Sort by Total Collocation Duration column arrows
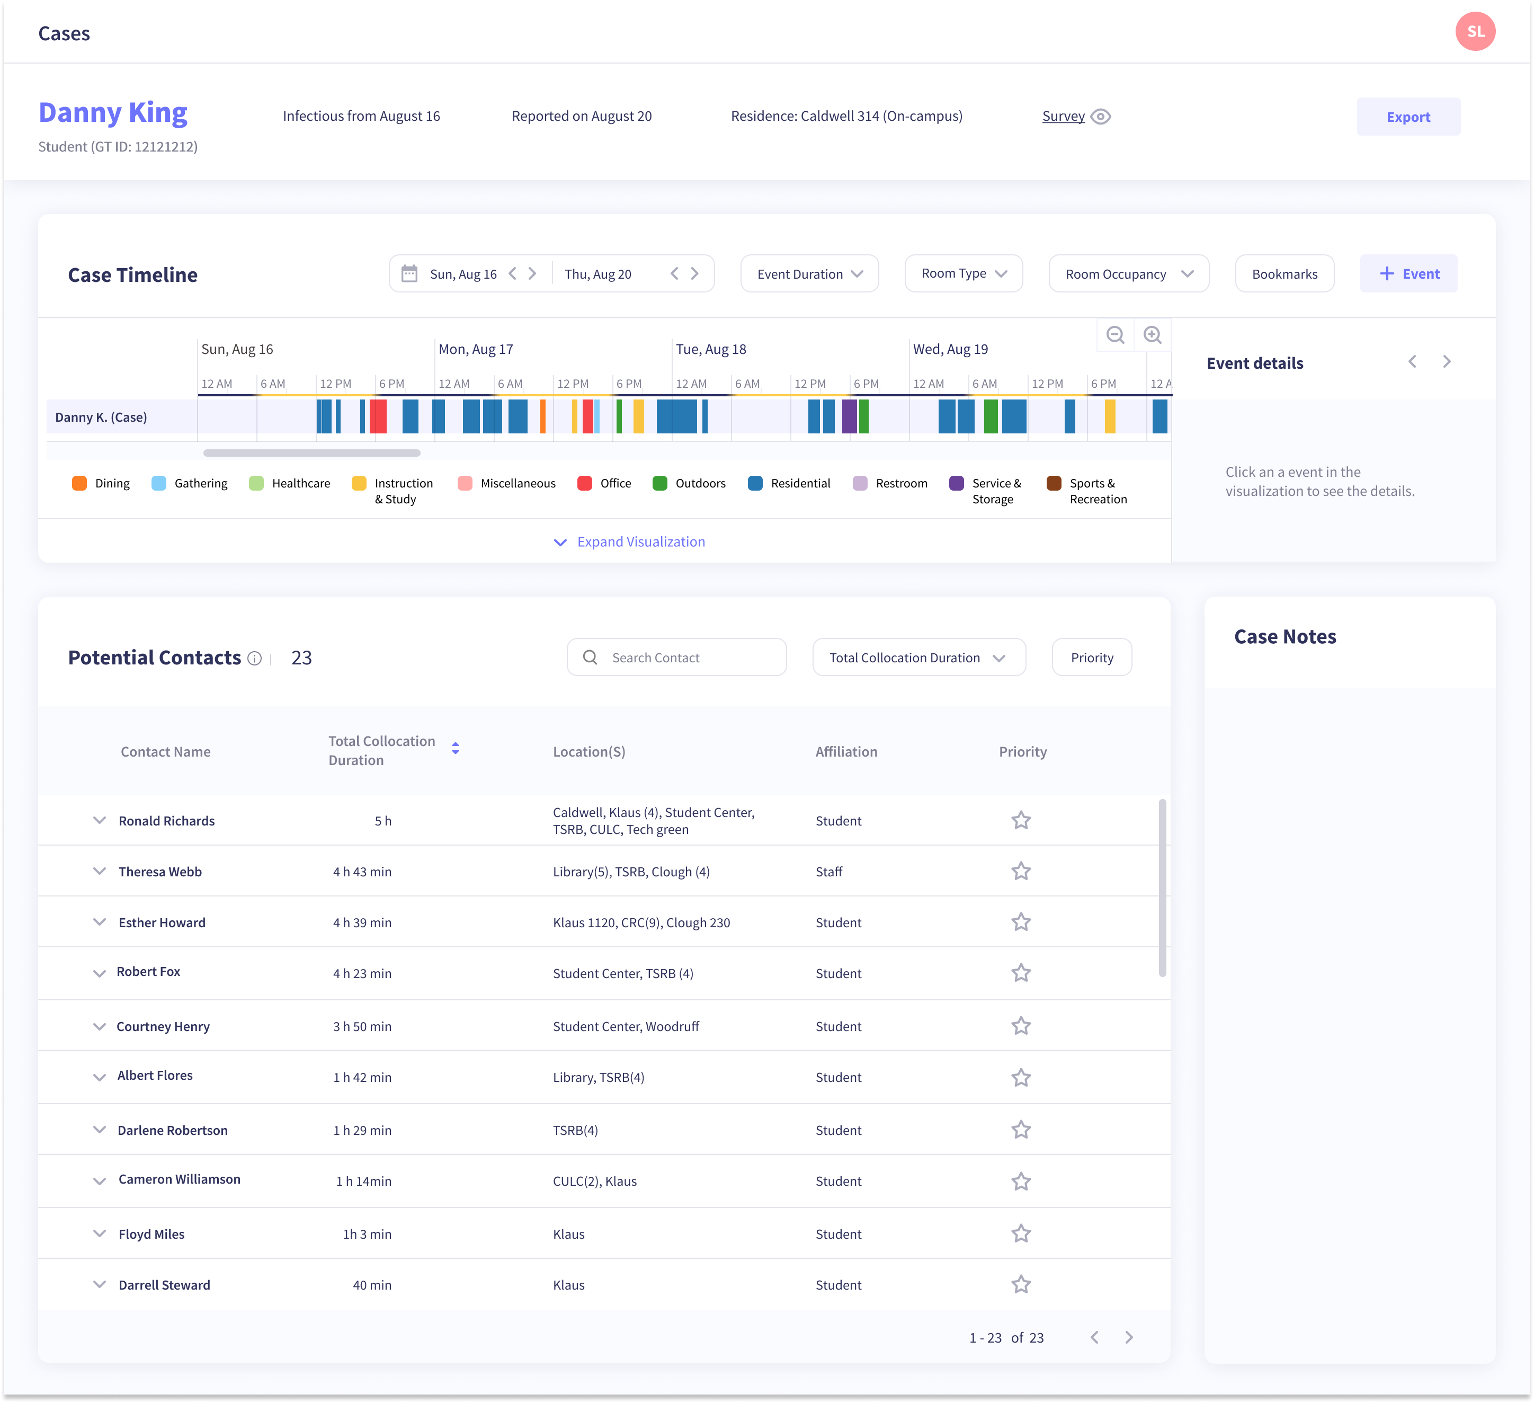The image size is (1534, 1403). [455, 749]
